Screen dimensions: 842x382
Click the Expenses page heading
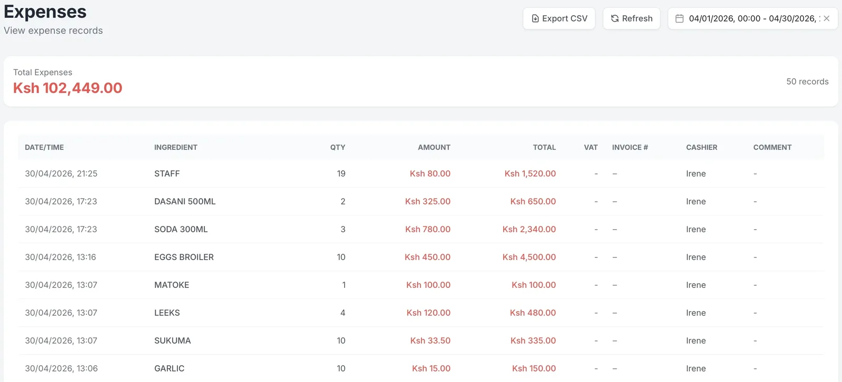coord(45,12)
